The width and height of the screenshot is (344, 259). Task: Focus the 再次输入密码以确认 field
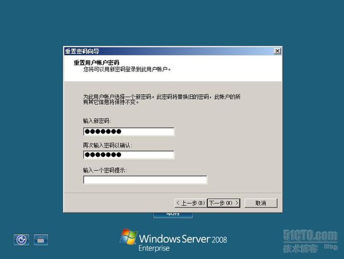click(x=129, y=155)
